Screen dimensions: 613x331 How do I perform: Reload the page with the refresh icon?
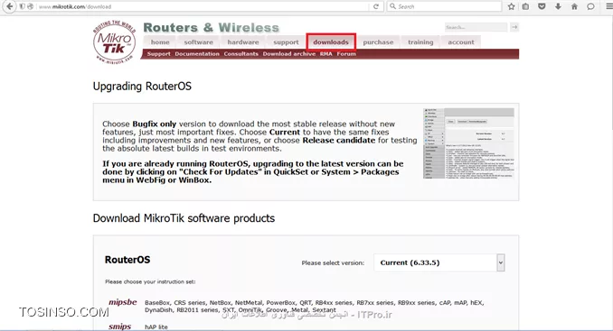point(376,6)
